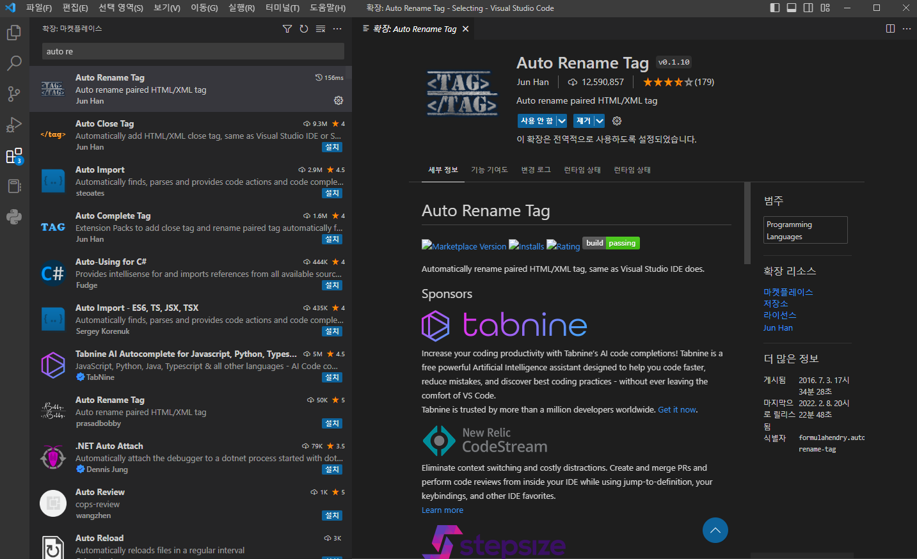Image resolution: width=917 pixels, height=559 pixels.
Task: Open 파일(F) menu
Action: point(39,8)
